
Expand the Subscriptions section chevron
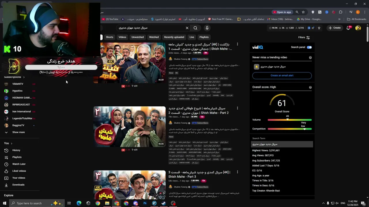coord(24,77)
